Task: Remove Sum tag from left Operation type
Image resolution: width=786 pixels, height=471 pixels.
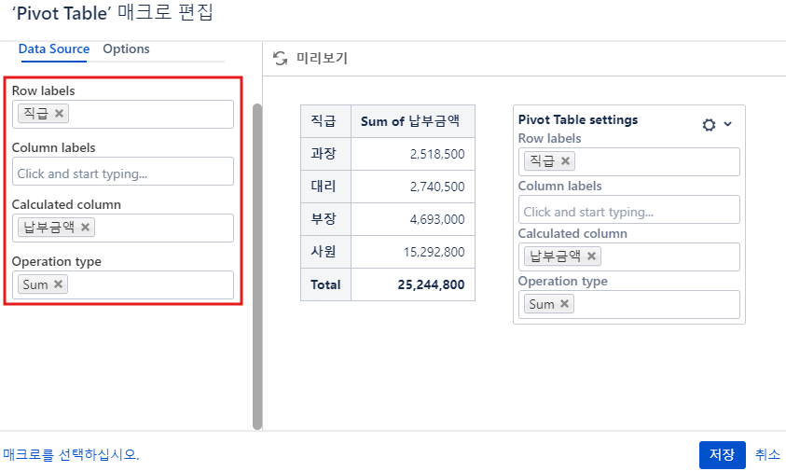Action: 59,284
